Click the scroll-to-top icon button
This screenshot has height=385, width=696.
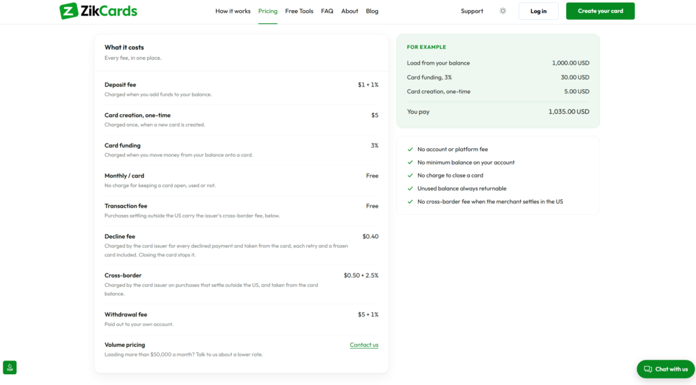[10, 367]
